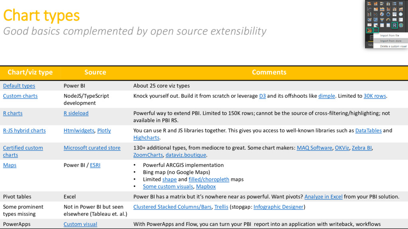Open the 'R charts' link

pyautogui.click(x=13, y=113)
